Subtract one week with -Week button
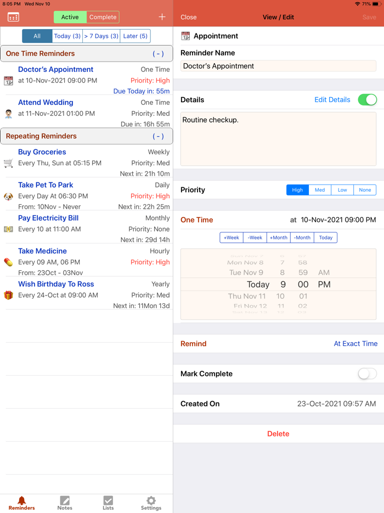The height and width of the screenshot is (513, 384). (x=255, y=237)
